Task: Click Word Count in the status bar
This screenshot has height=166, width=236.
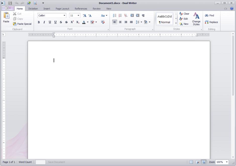Action: pyautogui.click(x=25, y=162)
